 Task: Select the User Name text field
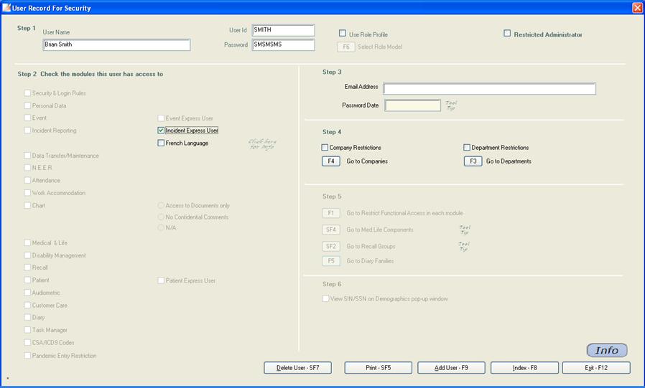116,45
